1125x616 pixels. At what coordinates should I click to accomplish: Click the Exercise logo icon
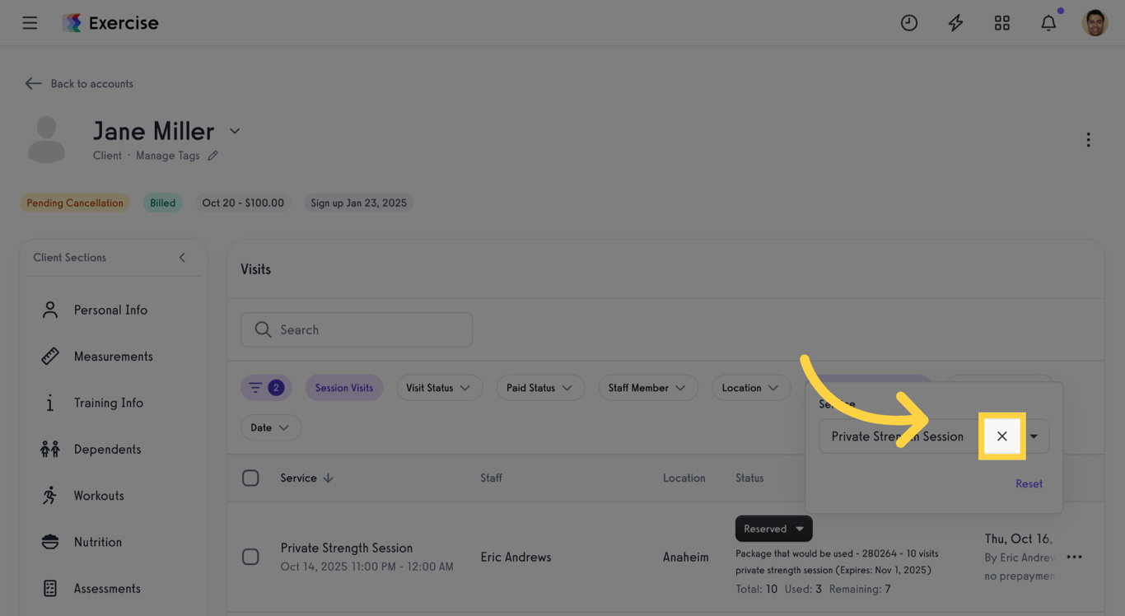coord(72,23)
